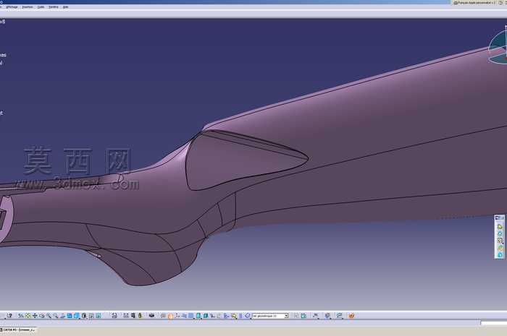Click the orange round icon at toolbar's right end
Image resolution: width=507 pixels, height=336 pixels.
coord(351,316)
